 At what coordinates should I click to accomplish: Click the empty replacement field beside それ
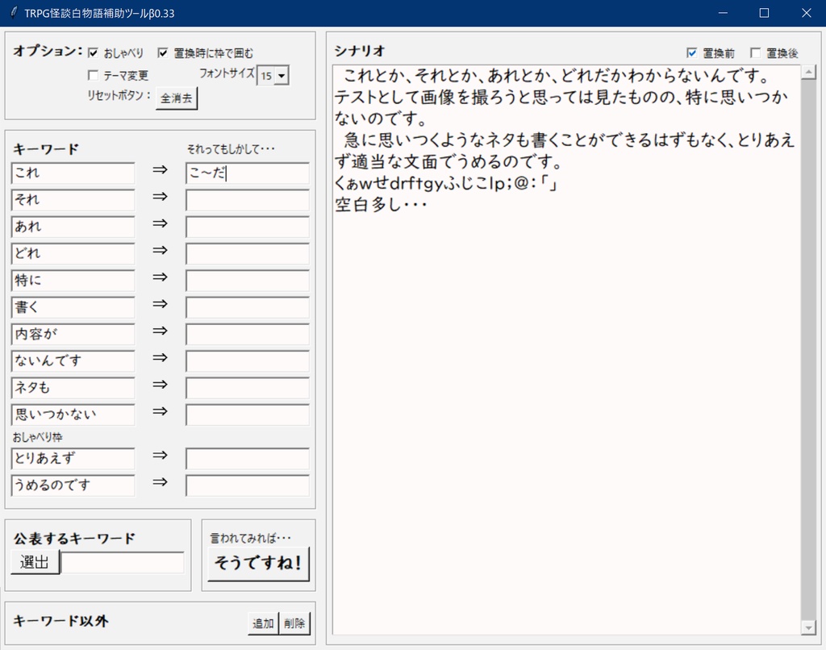pyautogui.click(x=247, y=200)
